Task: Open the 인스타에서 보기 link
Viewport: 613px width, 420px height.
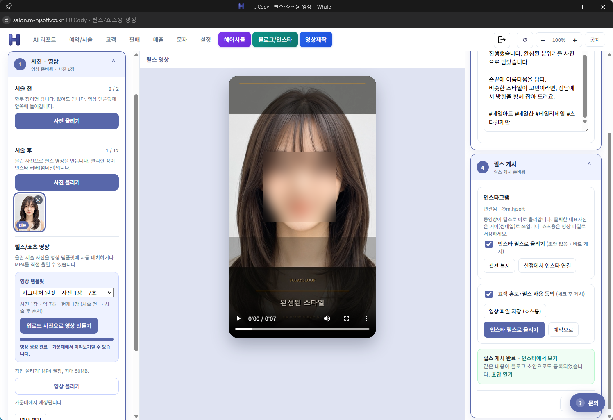Action: pyautogui.click(x=539, y=358)
